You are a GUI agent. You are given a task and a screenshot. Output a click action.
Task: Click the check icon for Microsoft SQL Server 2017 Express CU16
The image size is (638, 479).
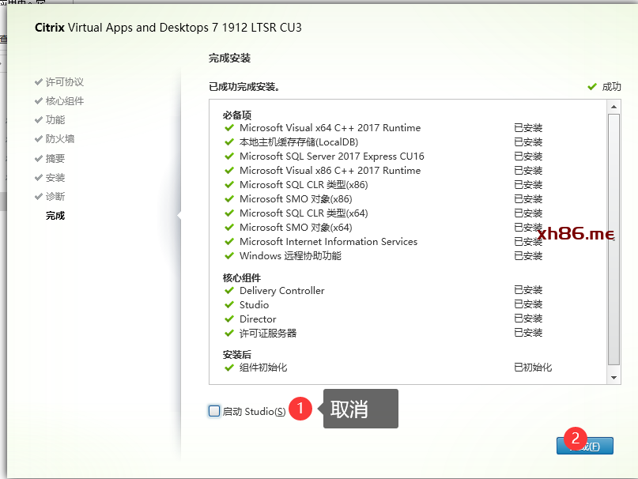(229, 157)
